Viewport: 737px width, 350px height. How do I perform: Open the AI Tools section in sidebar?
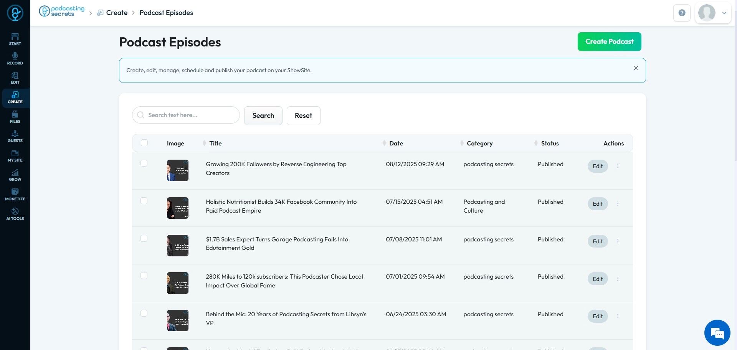(15, 214)
